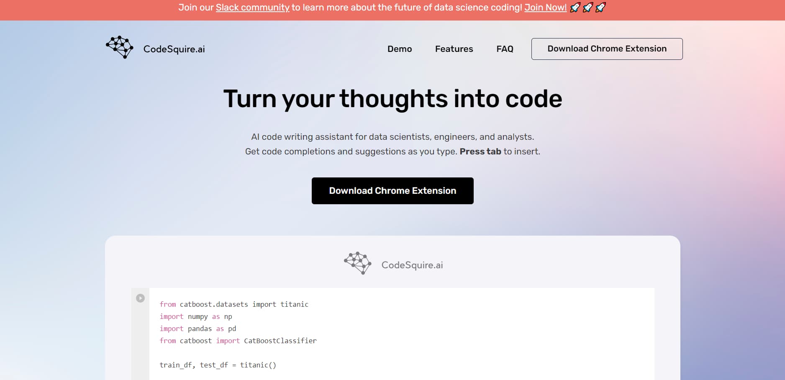This screenshot has height=380, width=785.
Task: Click the line 'import pandas as pd'
Action: (x=198, y=329)
